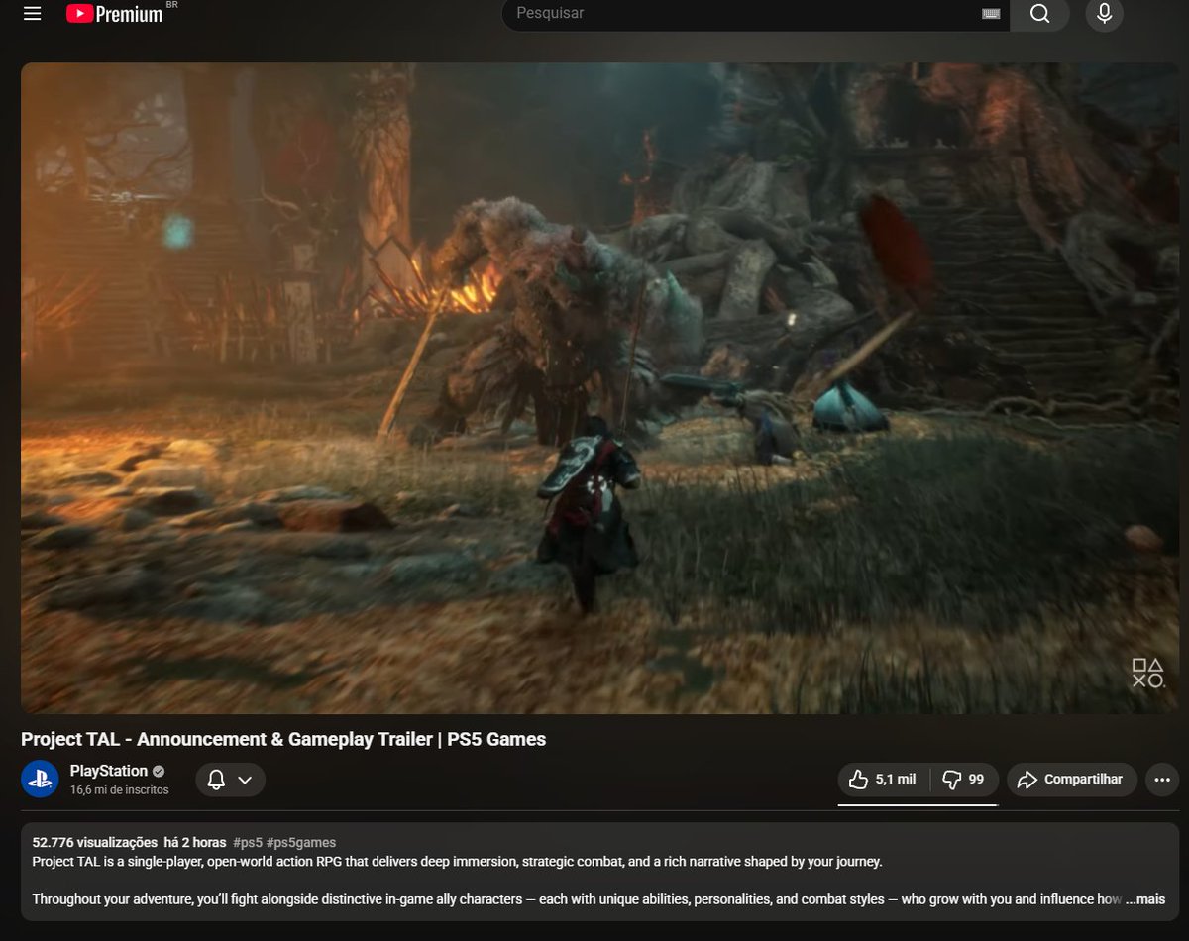The image size is (1189, 941).
Task: Open the on-screen keyboard icon in search
Action: click(990, 14)
